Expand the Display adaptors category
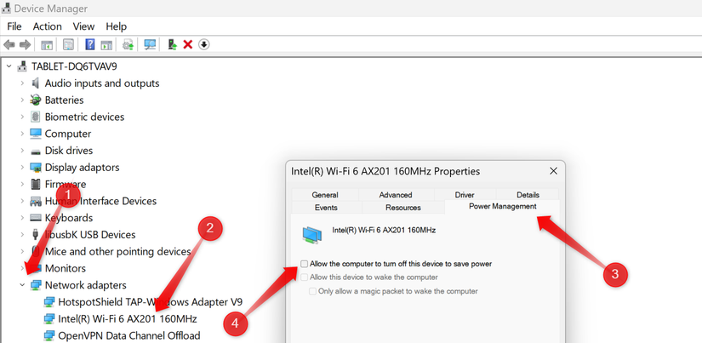The width and height of the screenshot is (702, 343). pos(22,168)
